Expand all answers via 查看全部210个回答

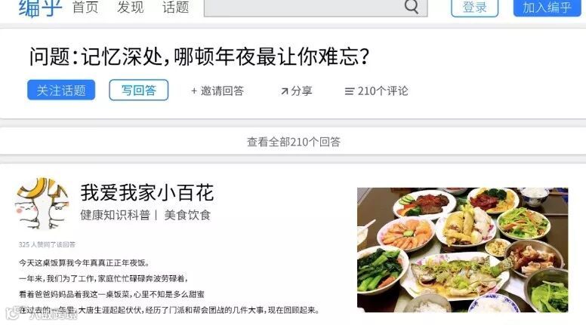tap(293, 142)
